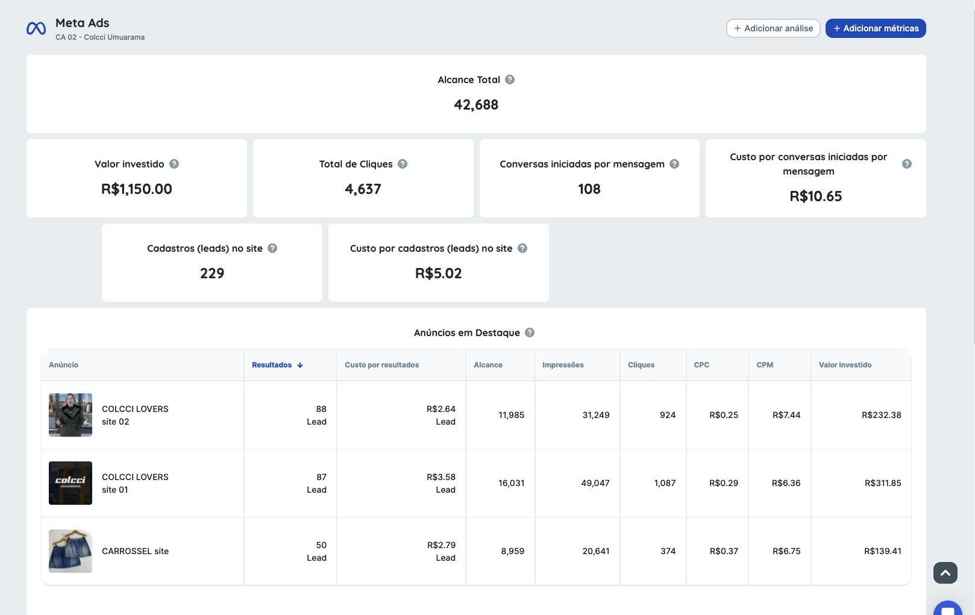Screen dimensions: 975x615
Task: Click the cost value R$10.65
Action: [x=816, y=196]
